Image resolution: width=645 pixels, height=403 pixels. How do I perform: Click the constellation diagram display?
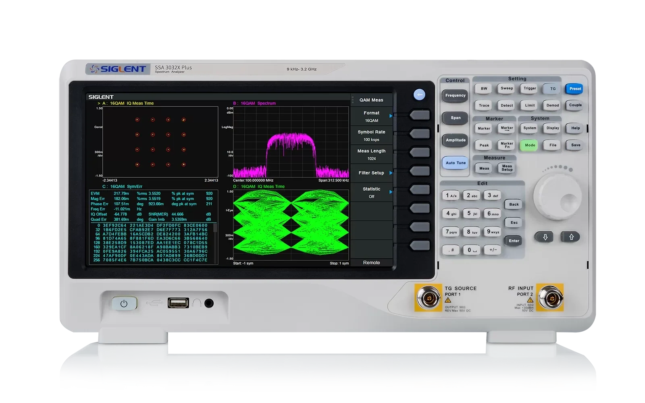pyautogui.click(x=160, y=142)
